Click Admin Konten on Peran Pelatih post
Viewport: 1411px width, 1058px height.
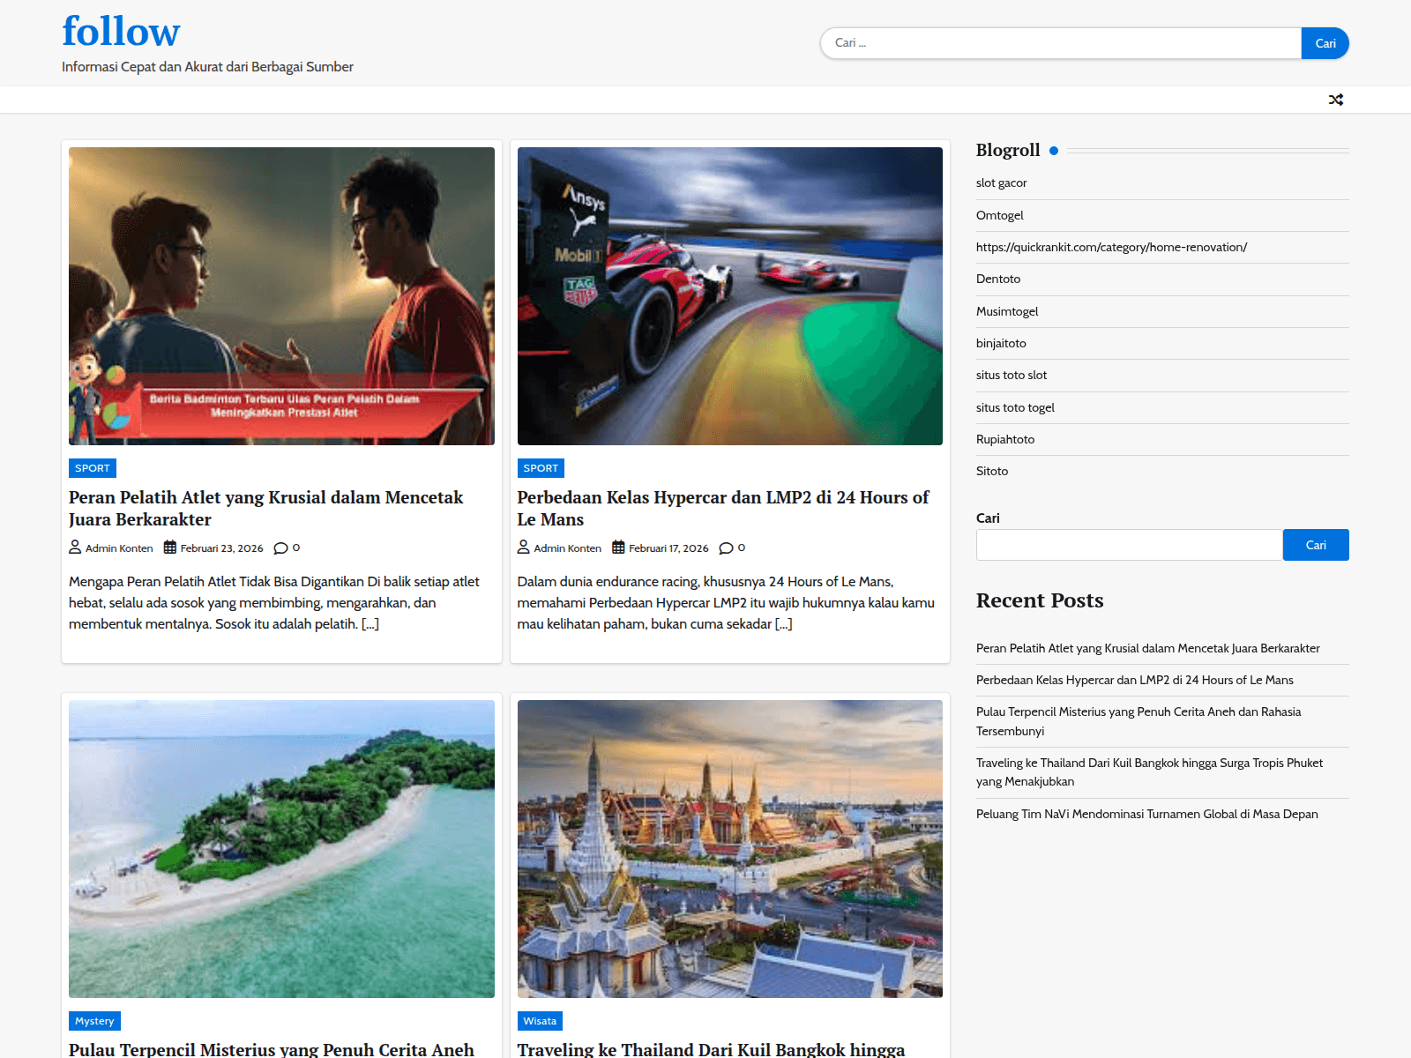[x=119, y=548]
